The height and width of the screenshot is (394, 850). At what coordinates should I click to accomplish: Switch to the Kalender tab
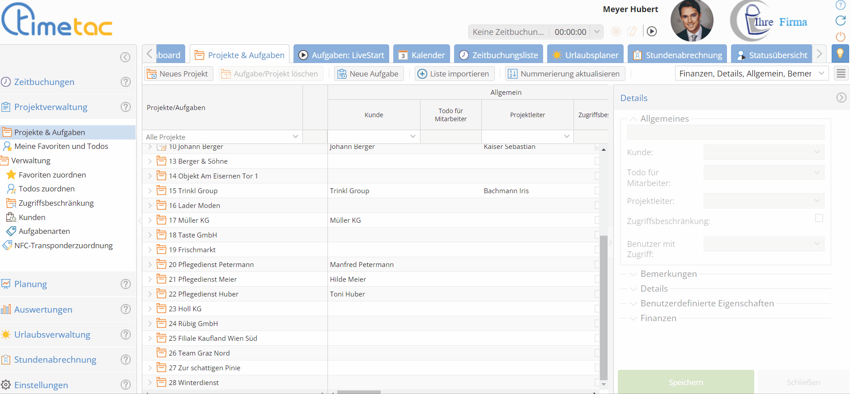(421, 55)
